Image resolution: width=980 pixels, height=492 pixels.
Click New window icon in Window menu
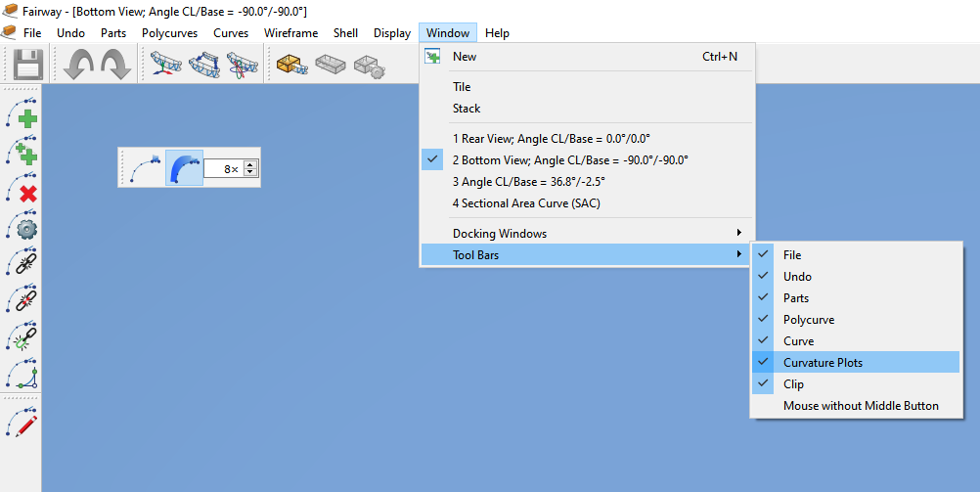click(x=432, y=57)
